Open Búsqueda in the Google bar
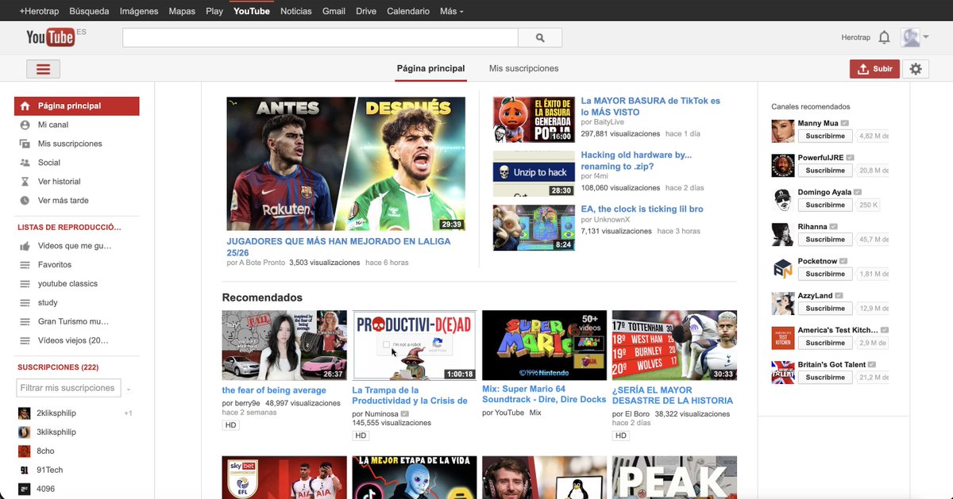 (89, 11)
